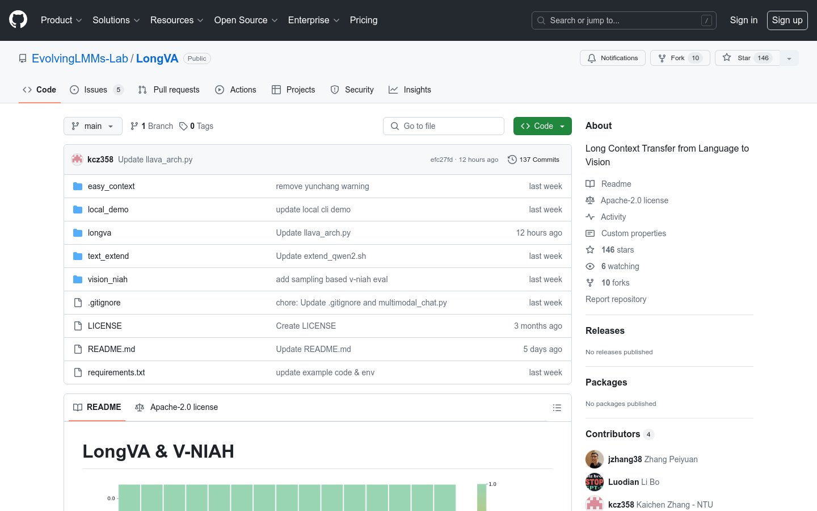View the 0 Tags list
The image size is (817, 511).
click(x=196, y=126)
